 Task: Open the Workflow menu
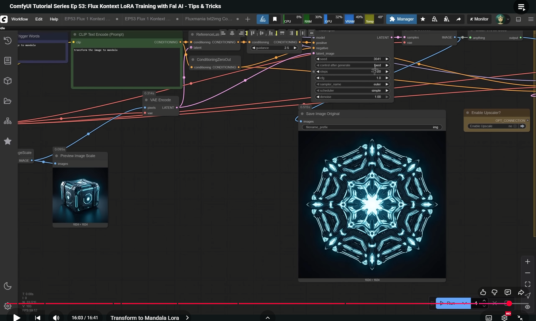[x=20, y=19]
